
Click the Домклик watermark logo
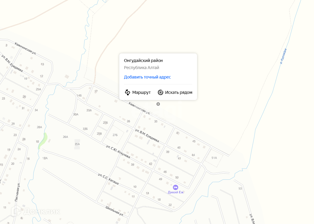coord(36,211)
